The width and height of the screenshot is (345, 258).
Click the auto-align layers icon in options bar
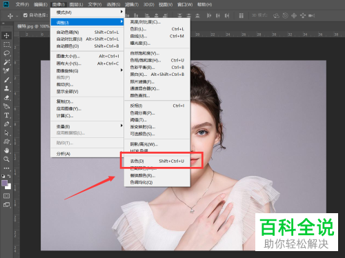pyautogui.click(x=241, y=15)
